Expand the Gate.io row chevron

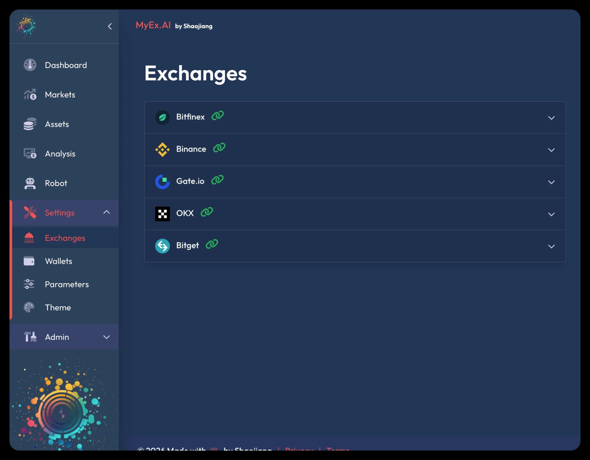[551, 182]
